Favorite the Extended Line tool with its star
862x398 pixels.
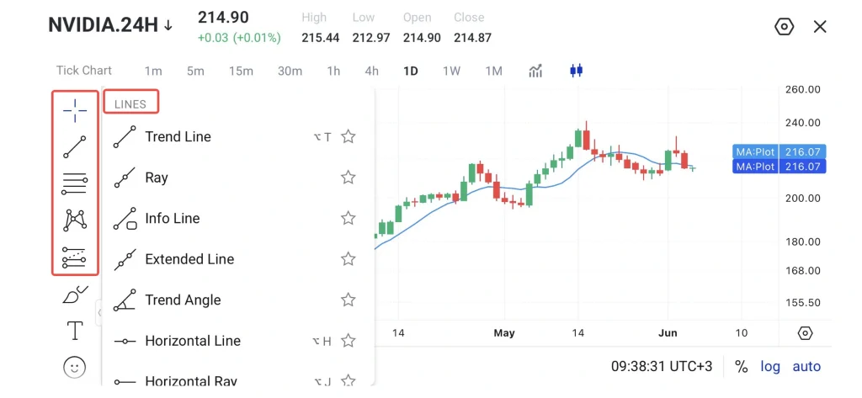click(x=348, y=259)
